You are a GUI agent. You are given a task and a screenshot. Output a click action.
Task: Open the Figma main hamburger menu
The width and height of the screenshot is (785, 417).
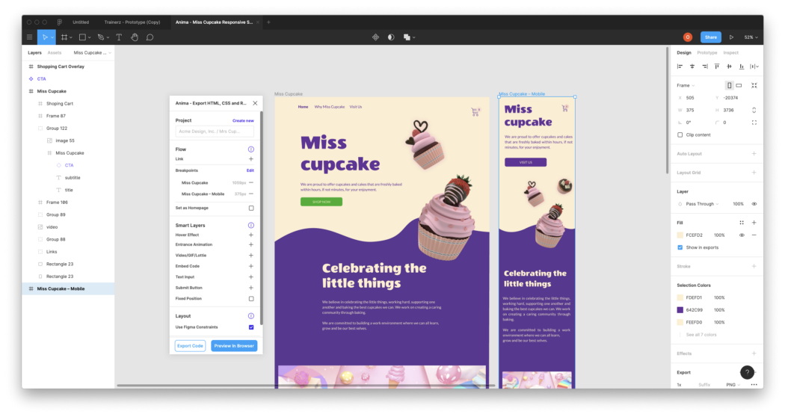pos(30,37)
